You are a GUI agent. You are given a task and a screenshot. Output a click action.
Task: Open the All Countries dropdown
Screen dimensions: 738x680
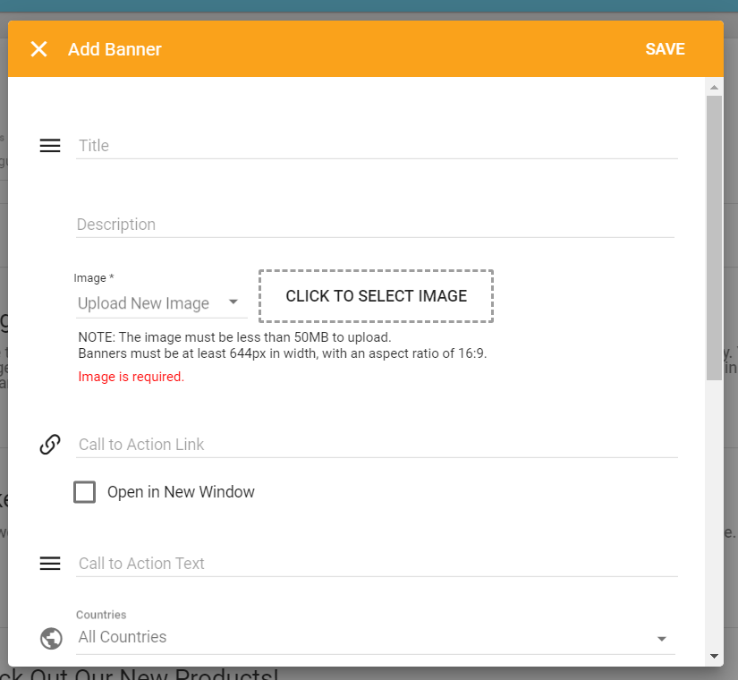[x=367, y=637]
